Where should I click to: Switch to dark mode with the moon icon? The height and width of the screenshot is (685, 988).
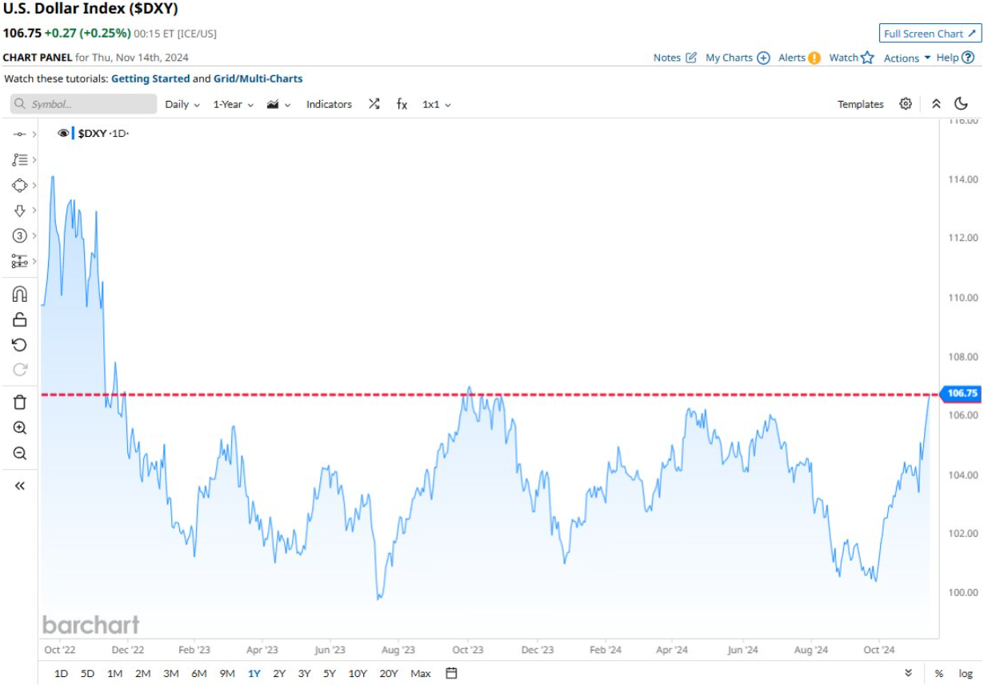pyautogui.click(x=962, y=104)
